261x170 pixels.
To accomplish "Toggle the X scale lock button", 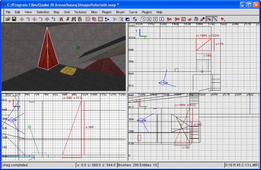I will coord(149,19).
